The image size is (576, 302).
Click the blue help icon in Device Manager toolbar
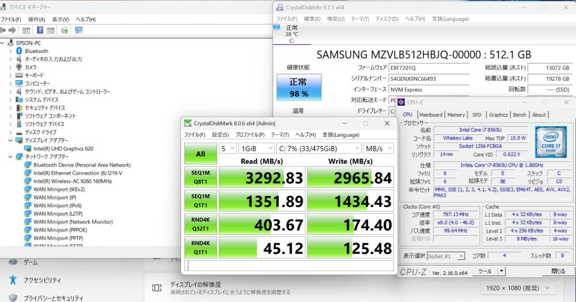pos(40,30)
